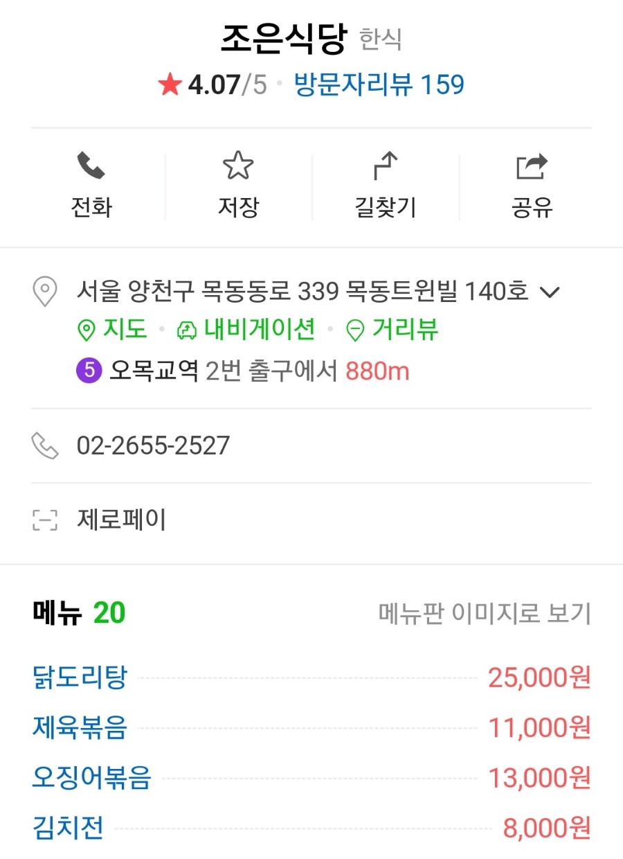
Task: Tap the location pin icon beside the address
Action: 46,292
